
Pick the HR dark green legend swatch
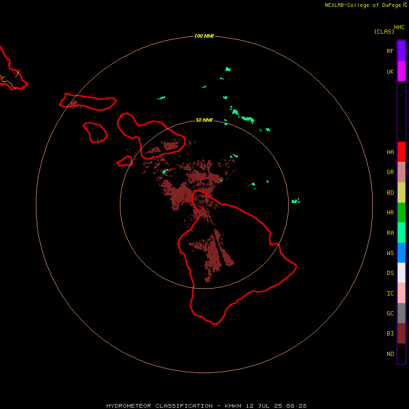point(401,212)
